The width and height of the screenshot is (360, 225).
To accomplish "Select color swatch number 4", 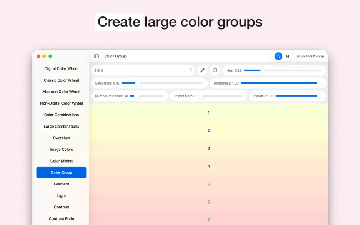I will click(x=208, y=166).
